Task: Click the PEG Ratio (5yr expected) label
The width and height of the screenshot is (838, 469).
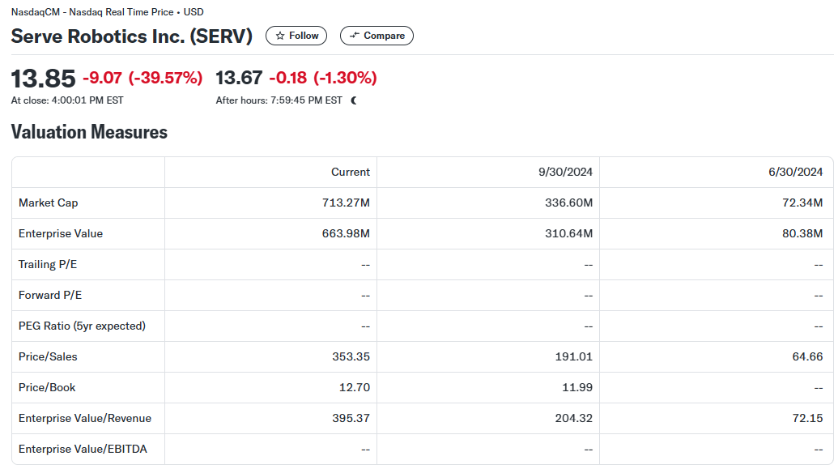Action: 82,326
